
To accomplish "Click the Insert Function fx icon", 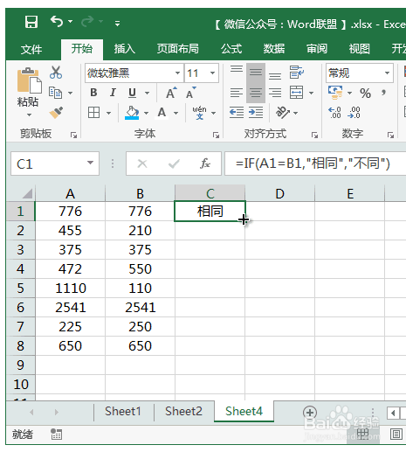I will [205, 163].
